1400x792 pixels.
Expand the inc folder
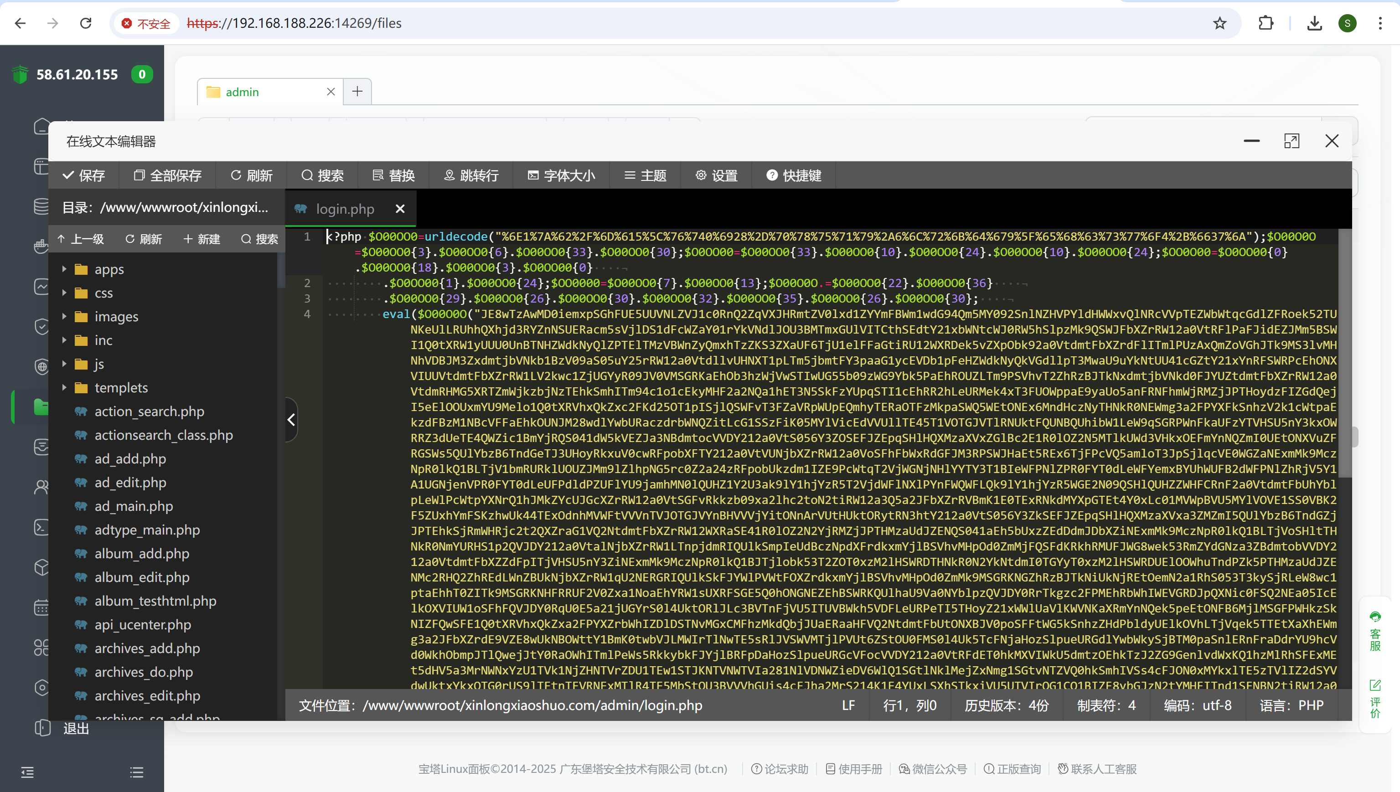click(x=64, y=340)
